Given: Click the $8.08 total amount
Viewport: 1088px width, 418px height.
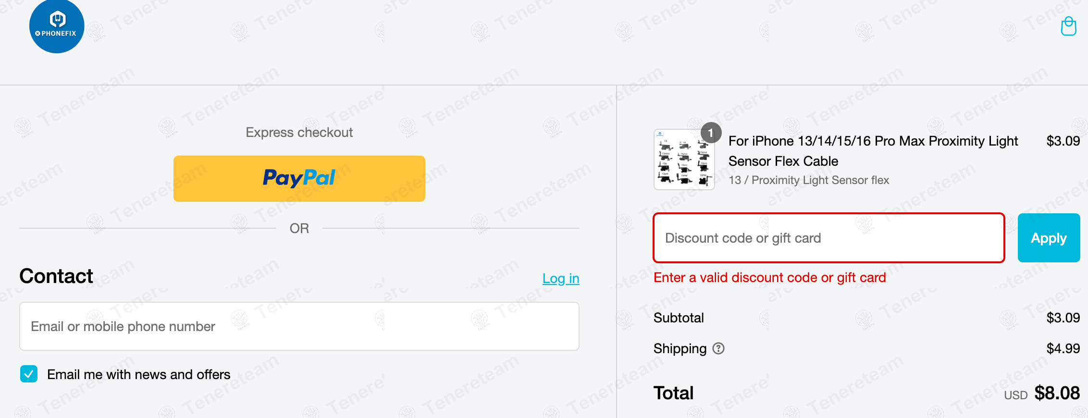Looking at the screenshot, I should 1057,393.
